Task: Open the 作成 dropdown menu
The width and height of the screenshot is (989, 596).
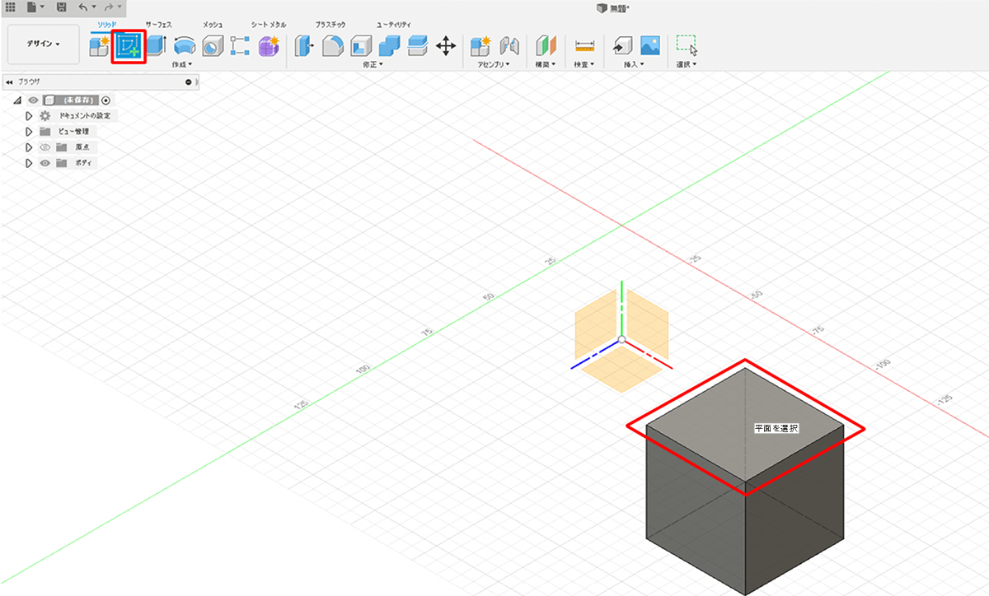Action: click(182, 64)
